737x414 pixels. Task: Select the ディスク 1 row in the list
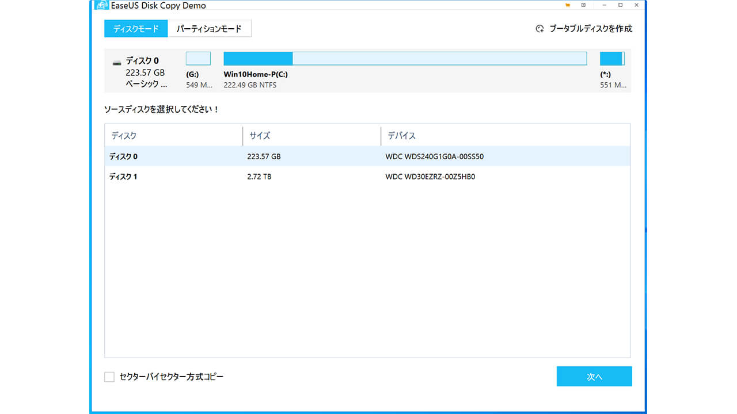coord(367,177)
